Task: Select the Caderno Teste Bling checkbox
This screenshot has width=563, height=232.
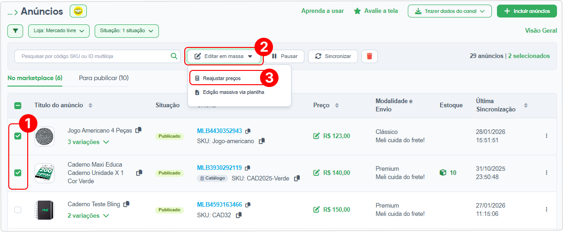Action: [18, 210]
